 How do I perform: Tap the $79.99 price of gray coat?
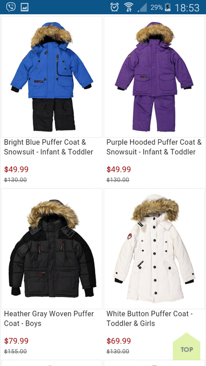pyautogui.click(x=16, y=341)
